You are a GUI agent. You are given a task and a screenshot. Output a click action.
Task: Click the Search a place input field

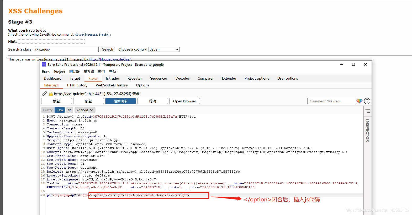click(x=66, y=49)
